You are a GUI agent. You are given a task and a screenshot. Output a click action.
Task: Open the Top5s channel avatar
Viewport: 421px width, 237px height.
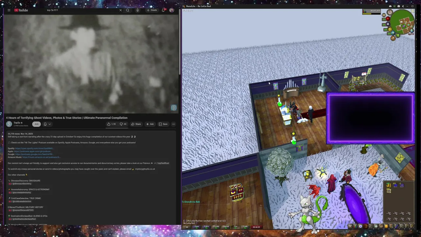click(9, 124)
